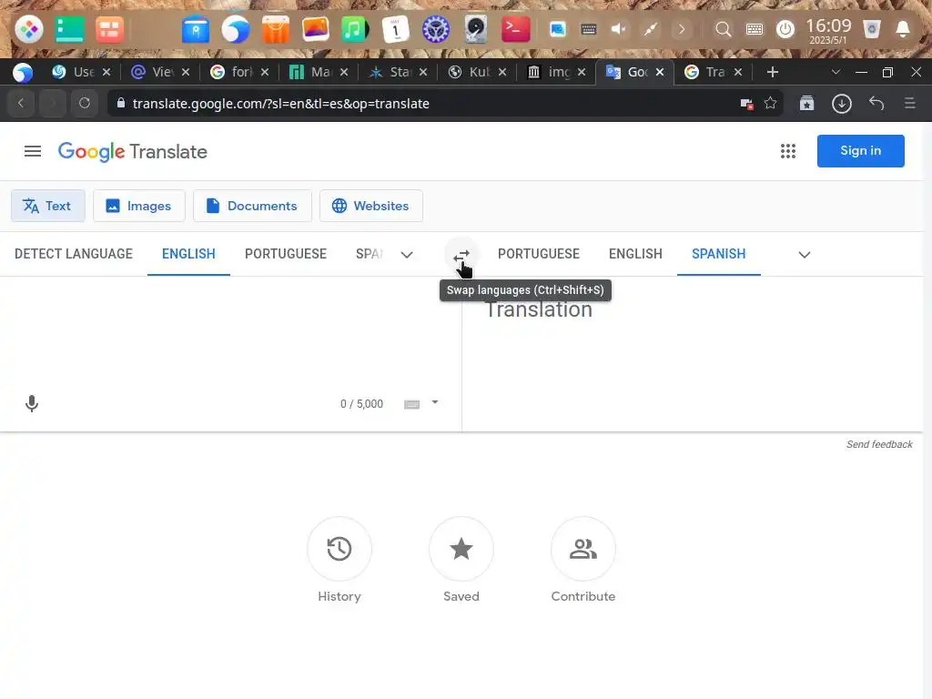Image resolution: width=932 pixels, height=699 pixels.
Task: Click the Sign in button
Action: coord(860,151)
